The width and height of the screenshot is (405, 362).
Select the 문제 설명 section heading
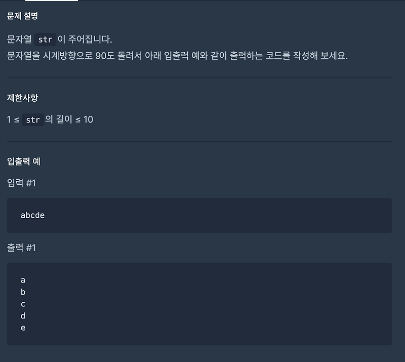(x=21, y=16)
